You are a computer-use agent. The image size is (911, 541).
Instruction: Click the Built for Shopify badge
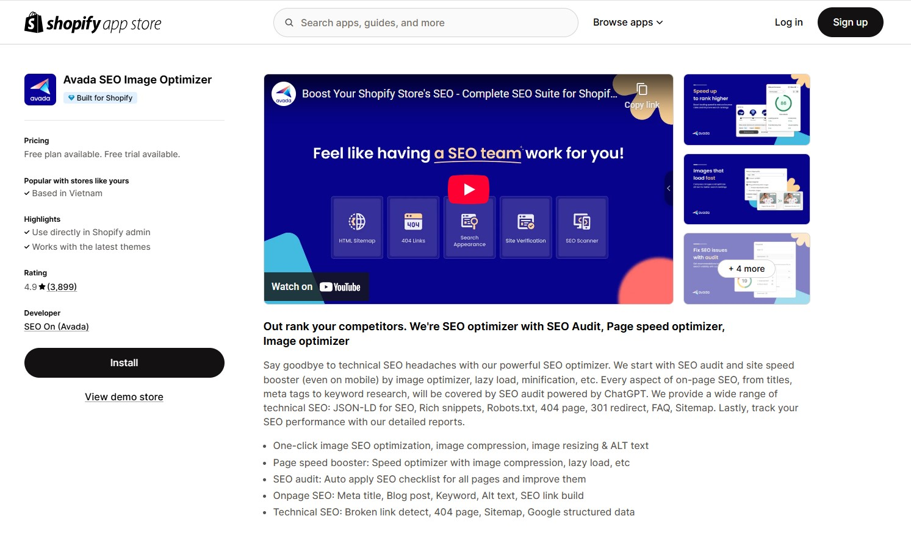pos(100,98)
